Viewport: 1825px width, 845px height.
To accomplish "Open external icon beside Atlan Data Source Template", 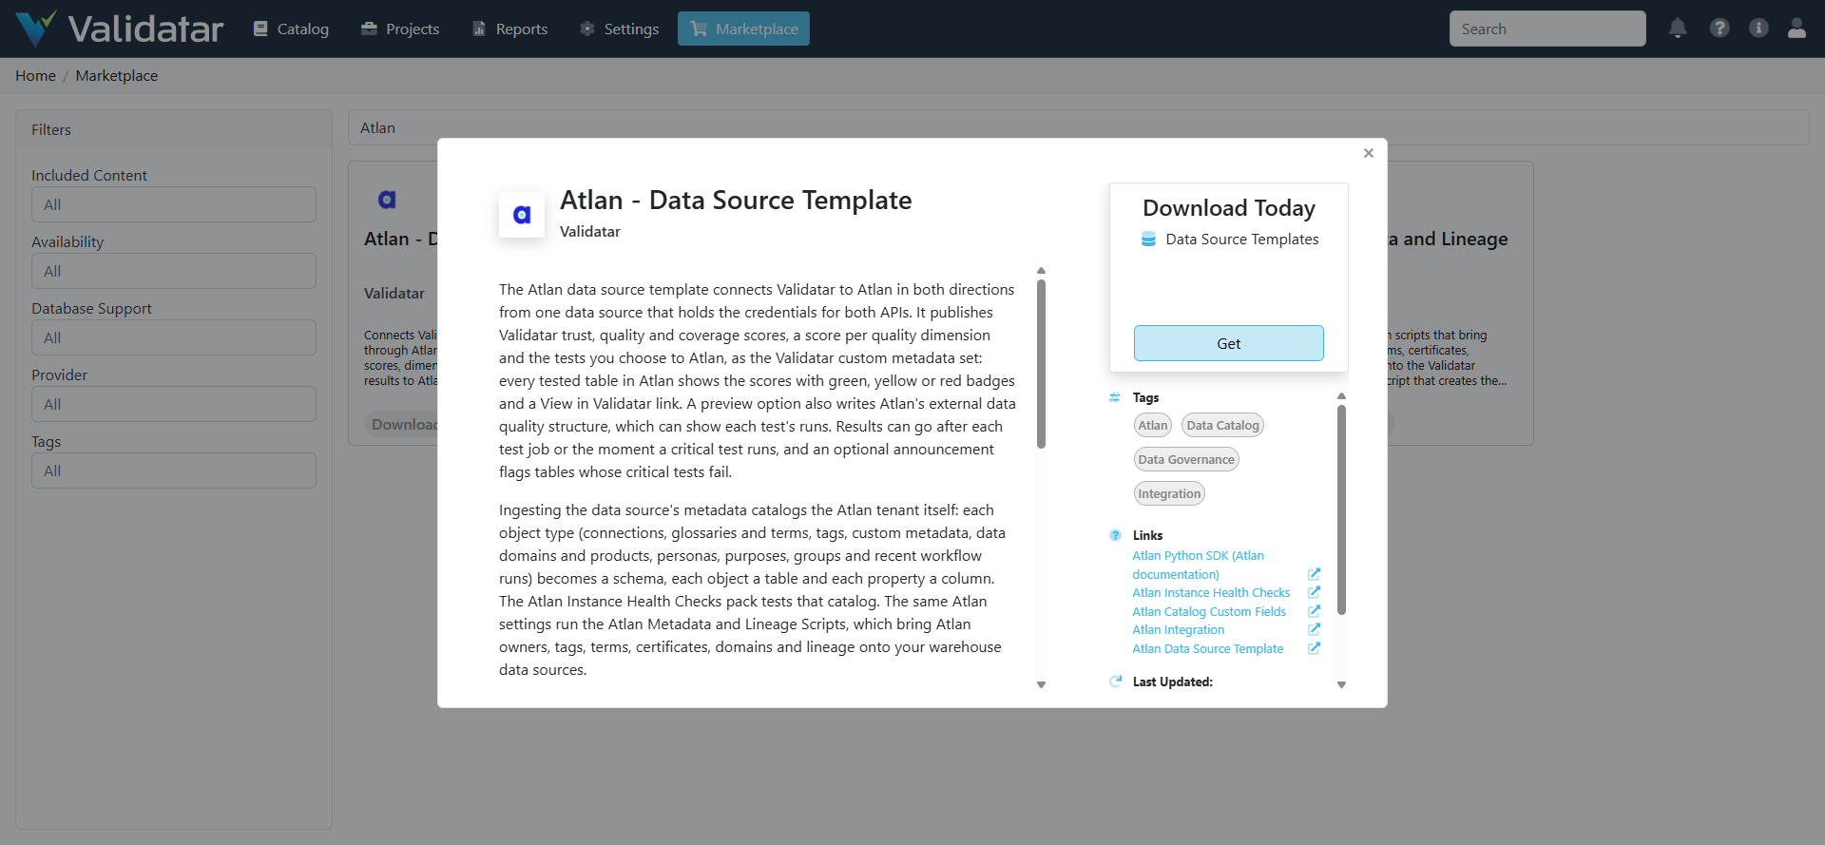I will click(1314, 648).
